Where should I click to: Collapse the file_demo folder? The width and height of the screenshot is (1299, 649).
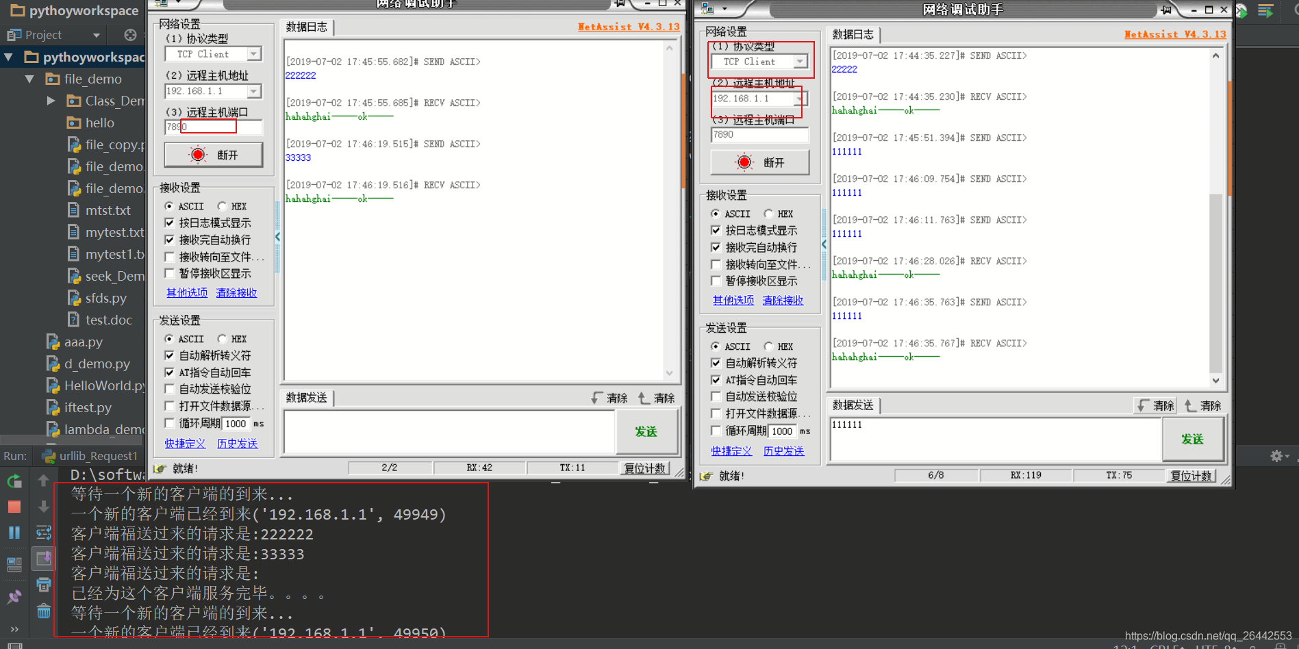coord(29,79)
